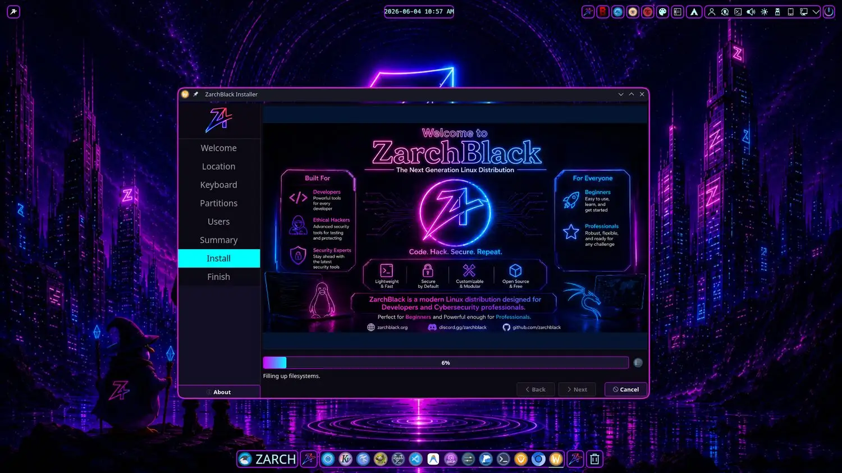This screenshot has width=842, height=473.
Task: Click the installer title bar app icon
Action: (185, 94)
